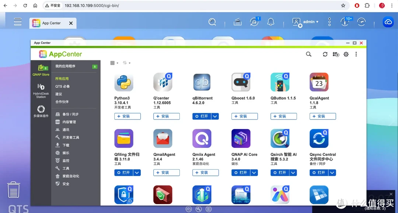This screenshot has width=398, height=213.
Task: Click the Qsync Central app icon
Action: pyautogui.click(x=319, y=138)
